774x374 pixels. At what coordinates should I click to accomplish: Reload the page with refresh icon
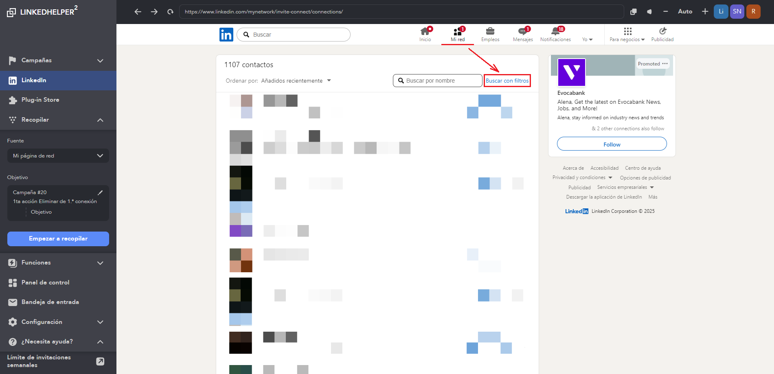(170, 12)
